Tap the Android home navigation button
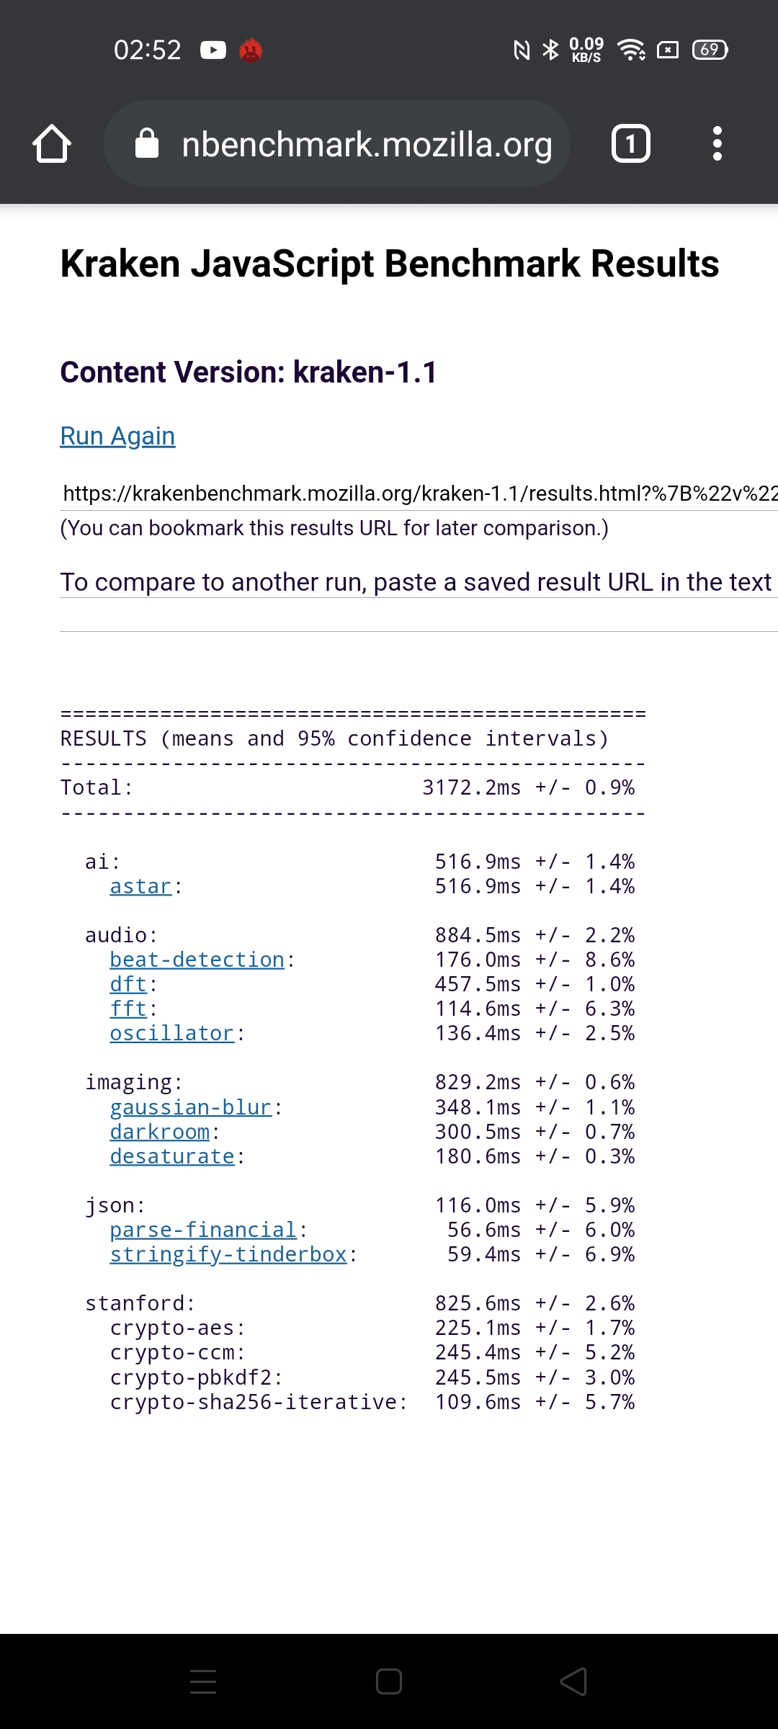 pyautogui.click(x=389, y=1682)
